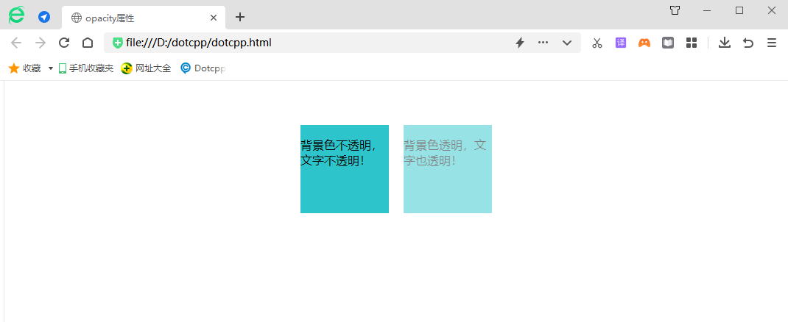788x322 pixels.
Task: Click the refresh page button
Action: tap(64, 43)
